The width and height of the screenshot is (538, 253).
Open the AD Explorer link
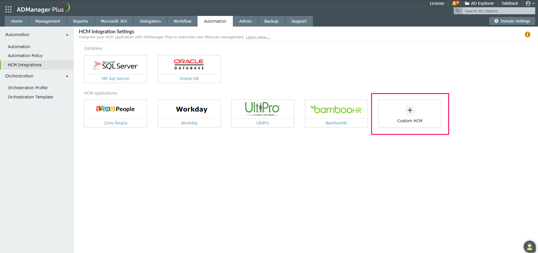click(479, 3)
